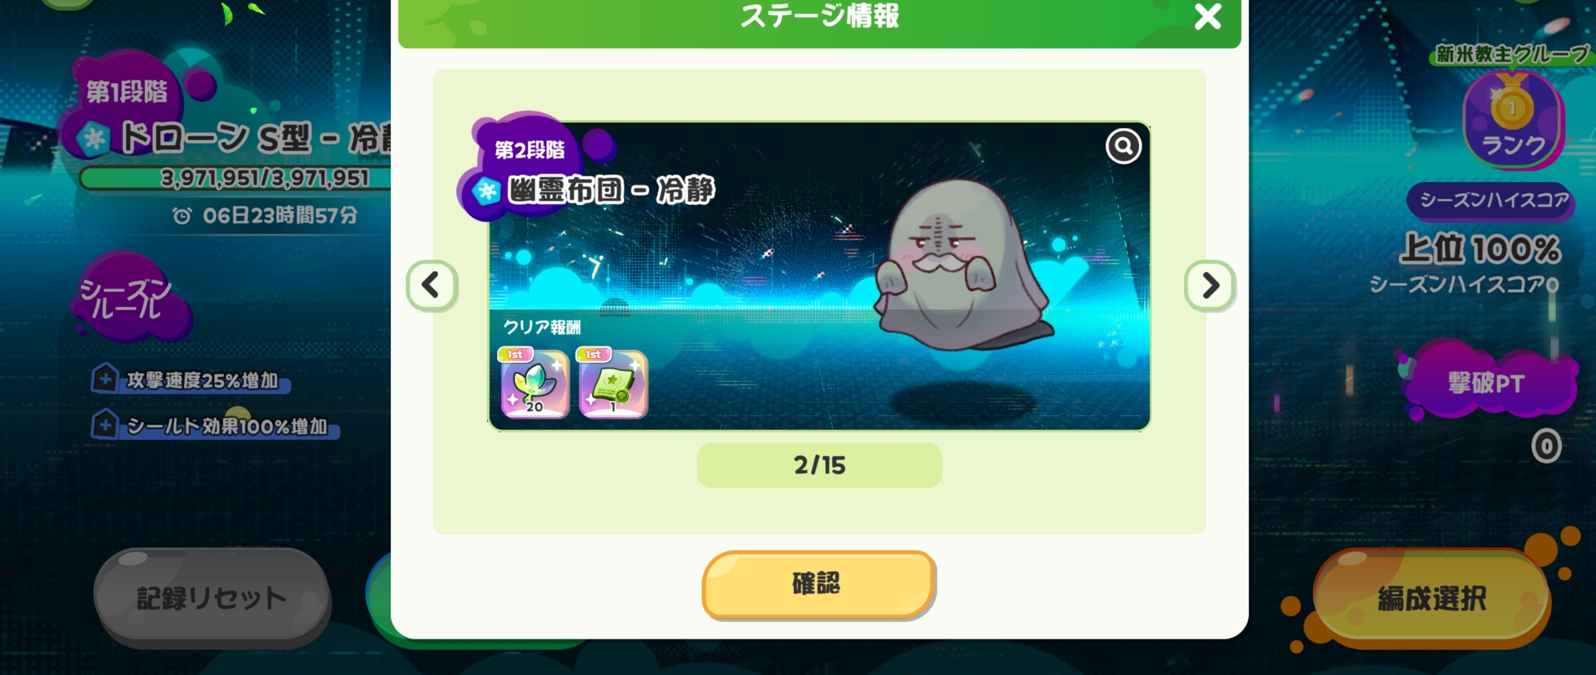Select the crystal leaf reward icon (20)
This screenshot has height=675, width=1596.
click(534, 382)
